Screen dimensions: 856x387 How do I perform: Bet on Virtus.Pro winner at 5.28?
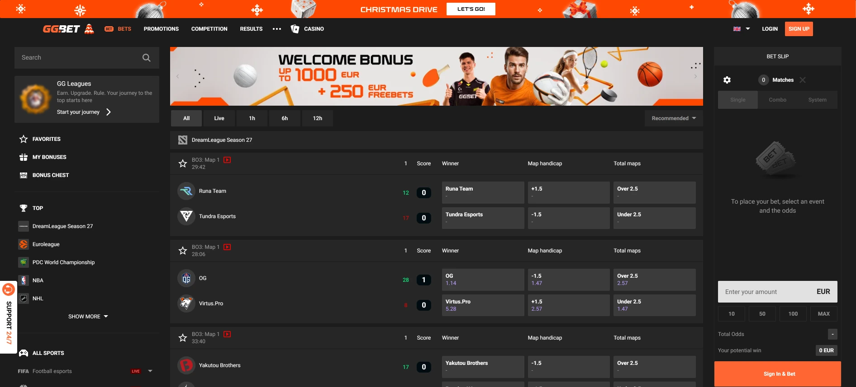click(x=483, y=305)
